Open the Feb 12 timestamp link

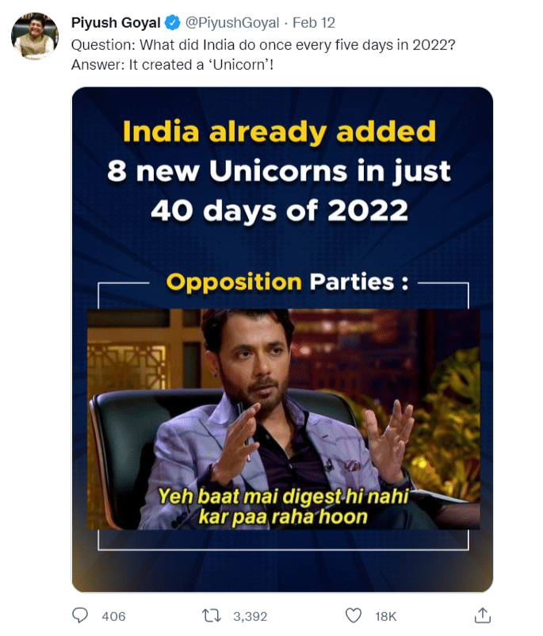314,23
